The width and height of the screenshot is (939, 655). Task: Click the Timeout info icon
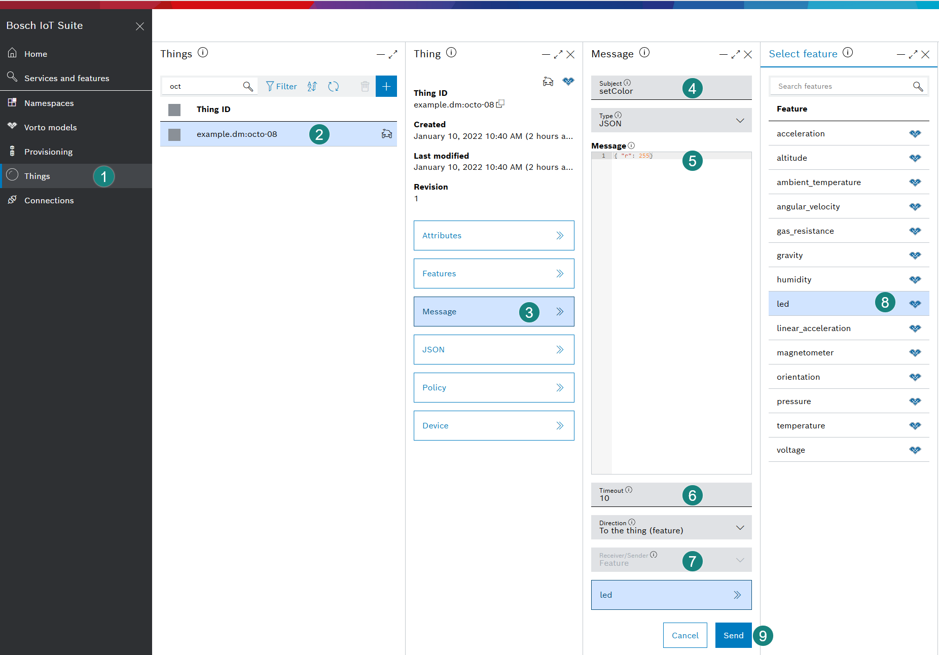click(x=629, y=490)
